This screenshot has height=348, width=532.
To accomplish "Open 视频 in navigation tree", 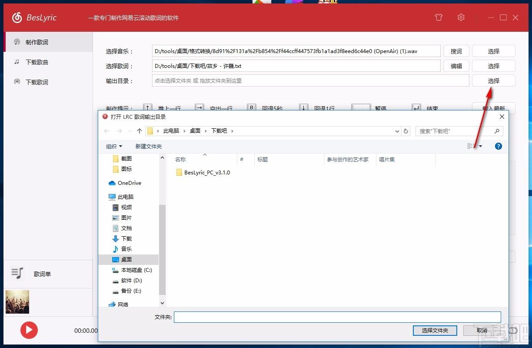I will tap(122, 207).
